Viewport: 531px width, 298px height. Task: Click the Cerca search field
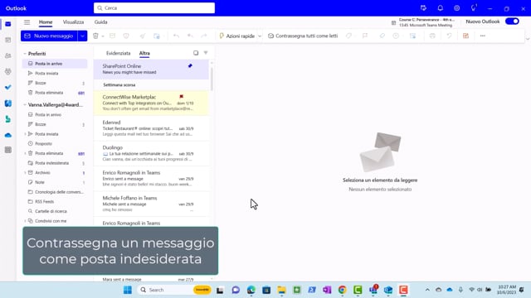pos(154,7)
